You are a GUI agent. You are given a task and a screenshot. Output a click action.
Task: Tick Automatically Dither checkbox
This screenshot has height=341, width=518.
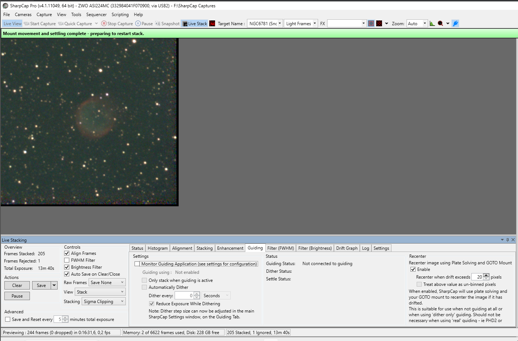(144, 287)
